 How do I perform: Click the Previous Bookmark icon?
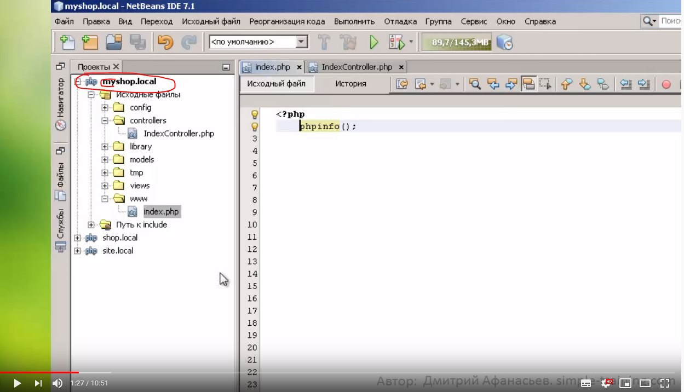click(567, 84)
